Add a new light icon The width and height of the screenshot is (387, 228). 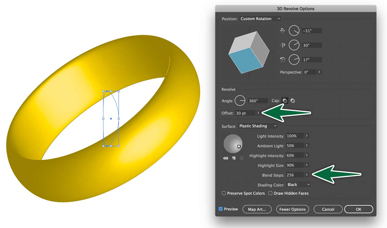234,158
